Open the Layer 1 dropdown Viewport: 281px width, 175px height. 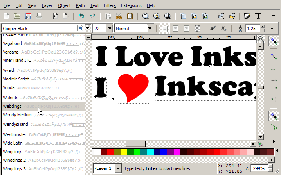[x=118, y=168]
